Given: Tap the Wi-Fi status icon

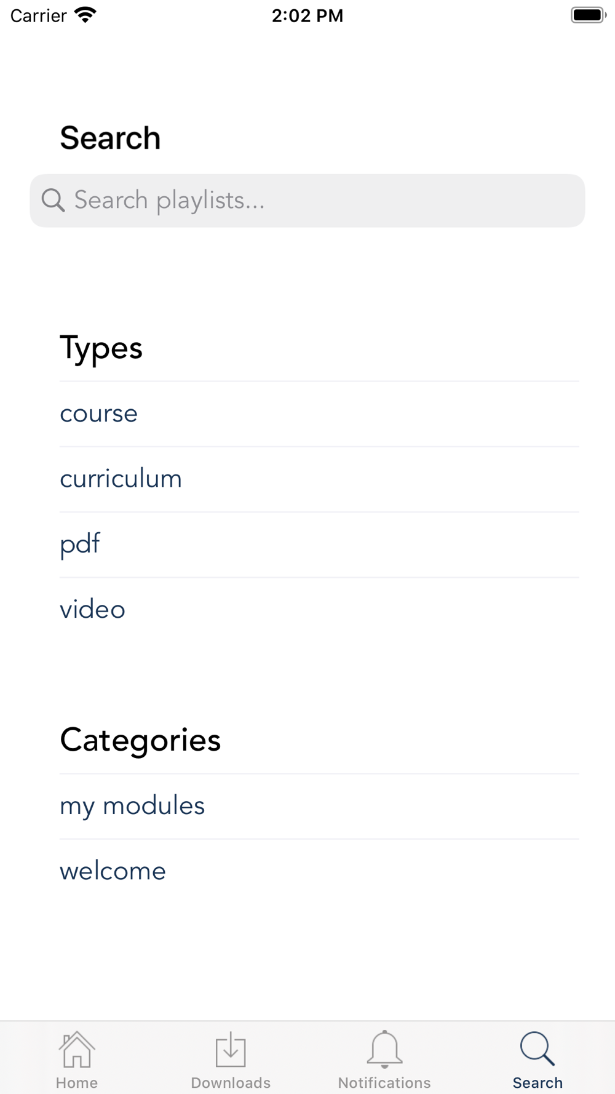Looking at the screenshot, I should click(85, 15).
